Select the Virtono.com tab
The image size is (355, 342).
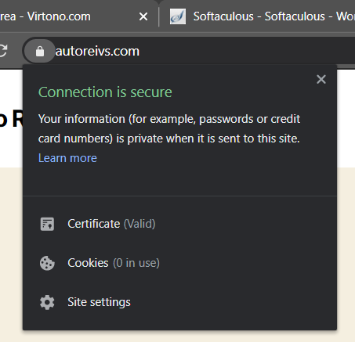[78, 16]
